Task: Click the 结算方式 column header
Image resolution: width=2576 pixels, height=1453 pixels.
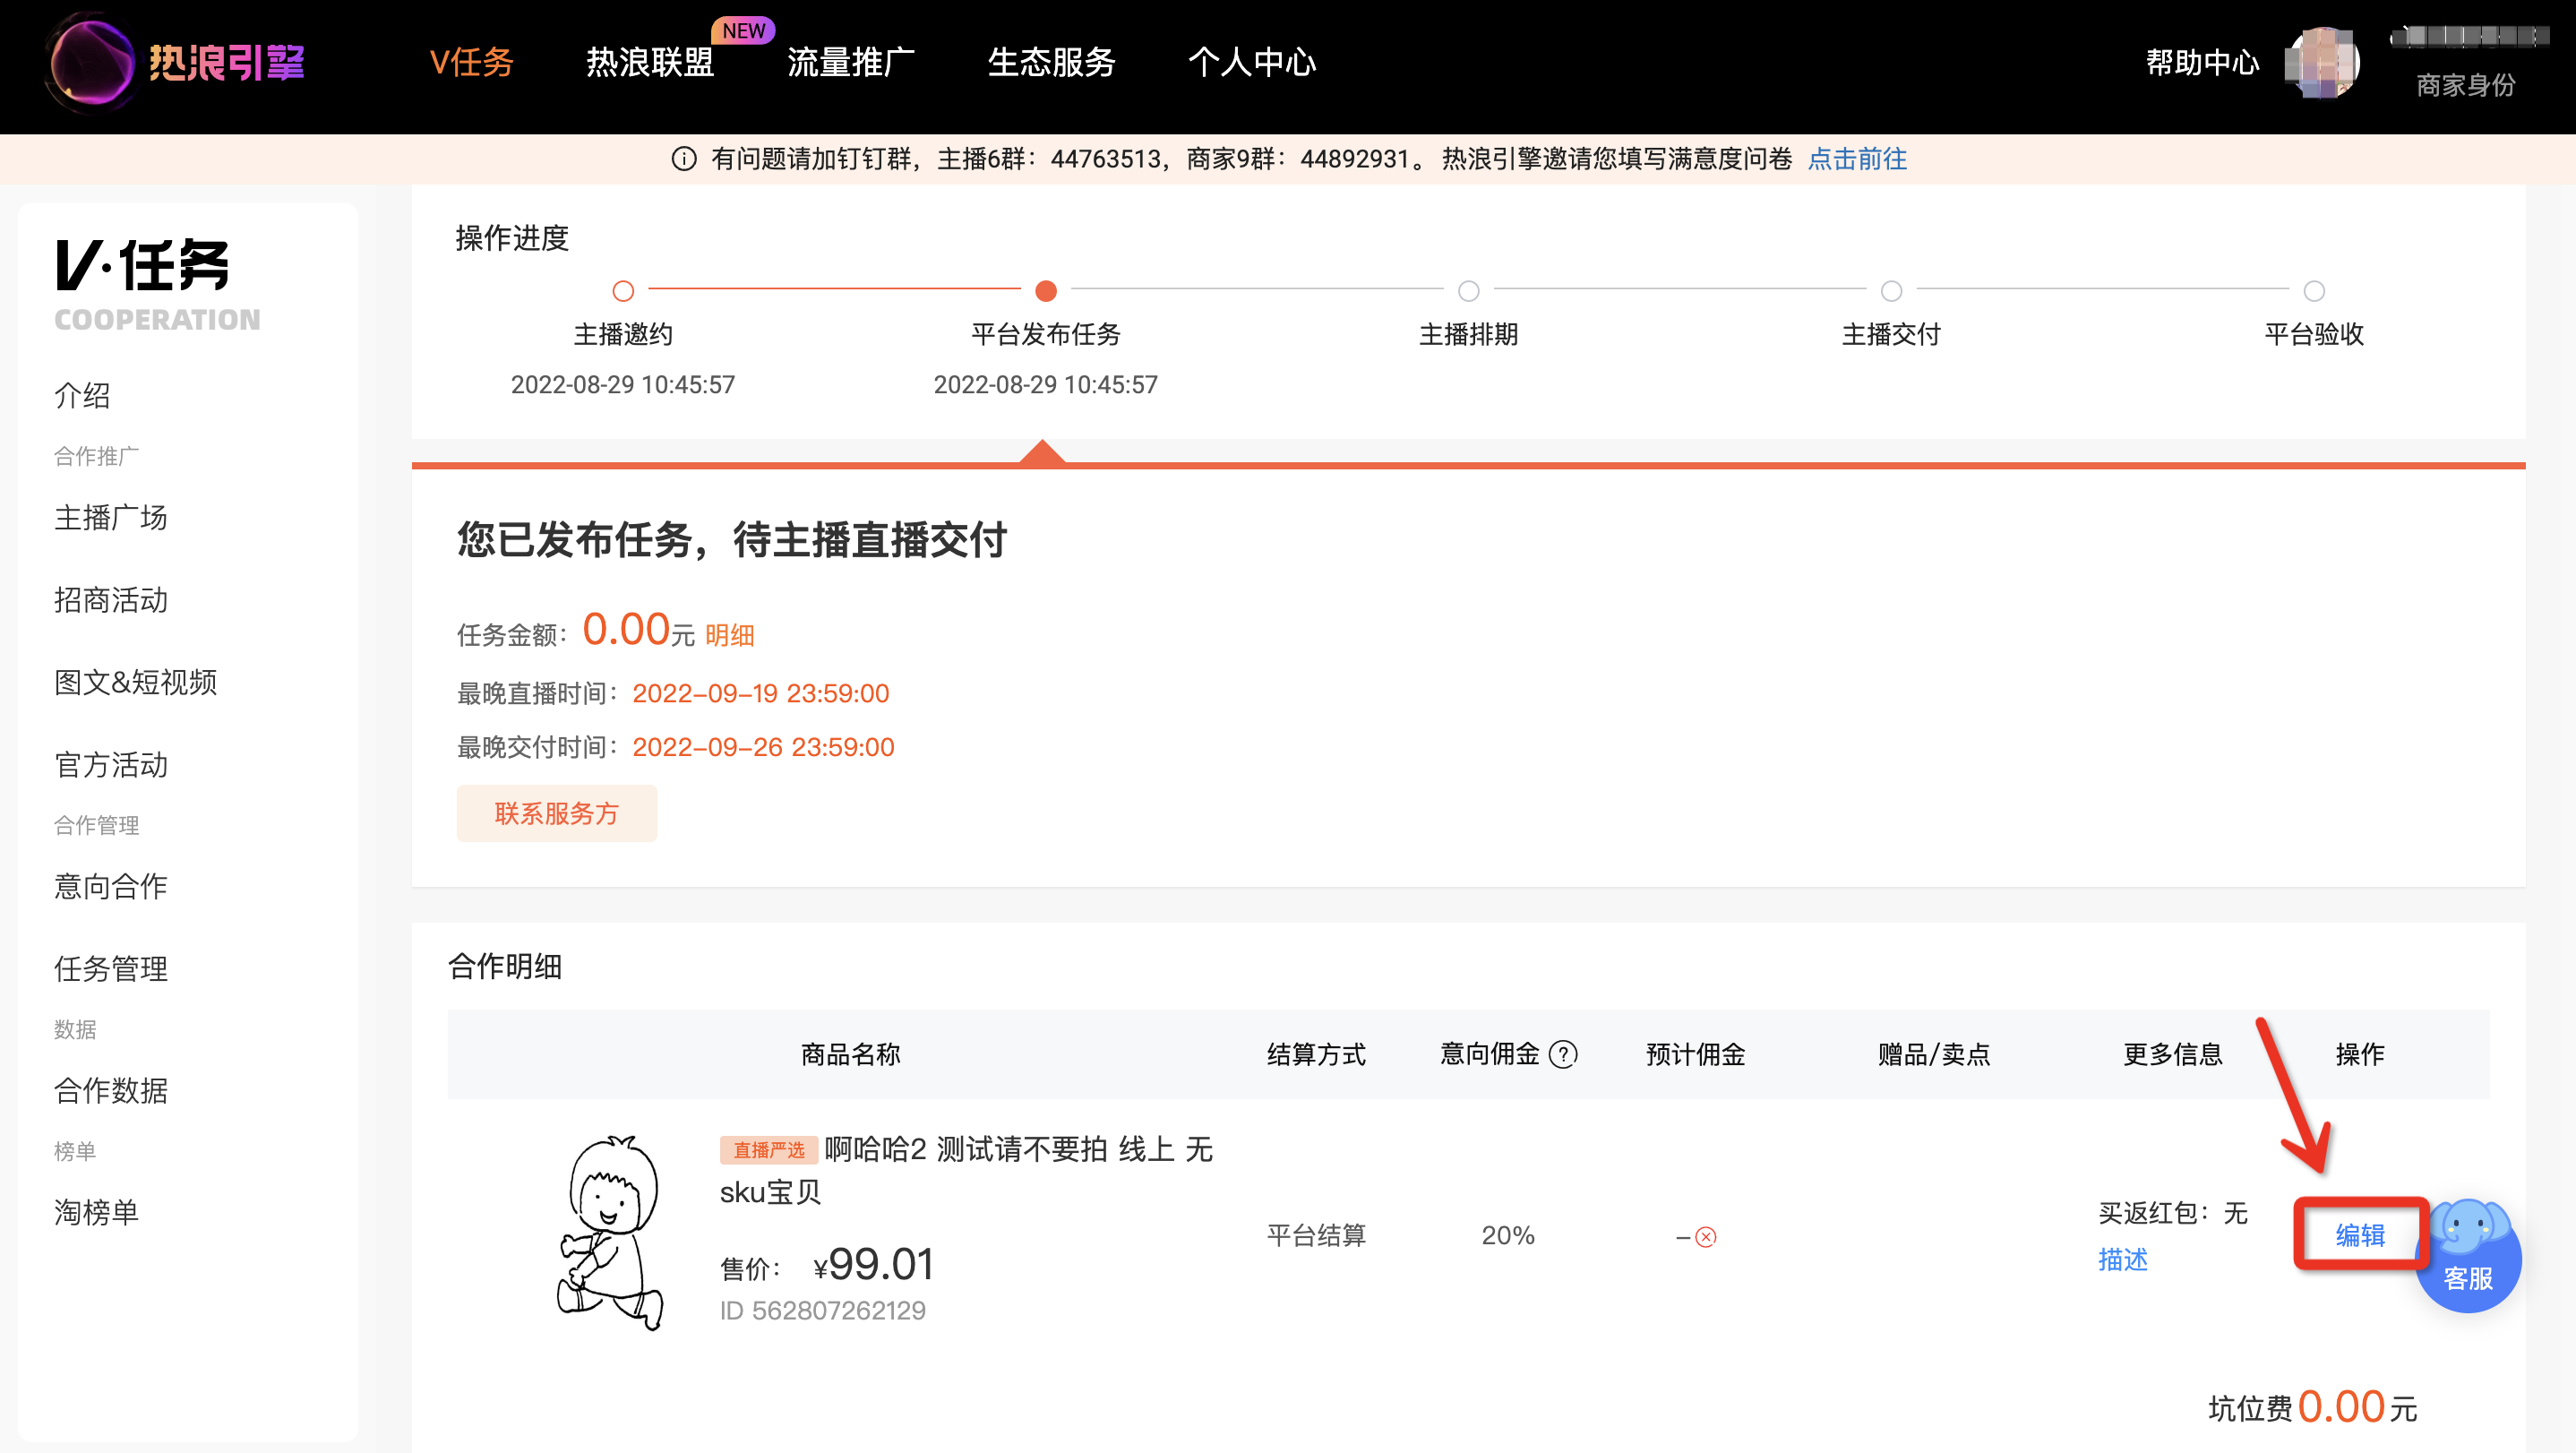Action: [1316, 1054]
